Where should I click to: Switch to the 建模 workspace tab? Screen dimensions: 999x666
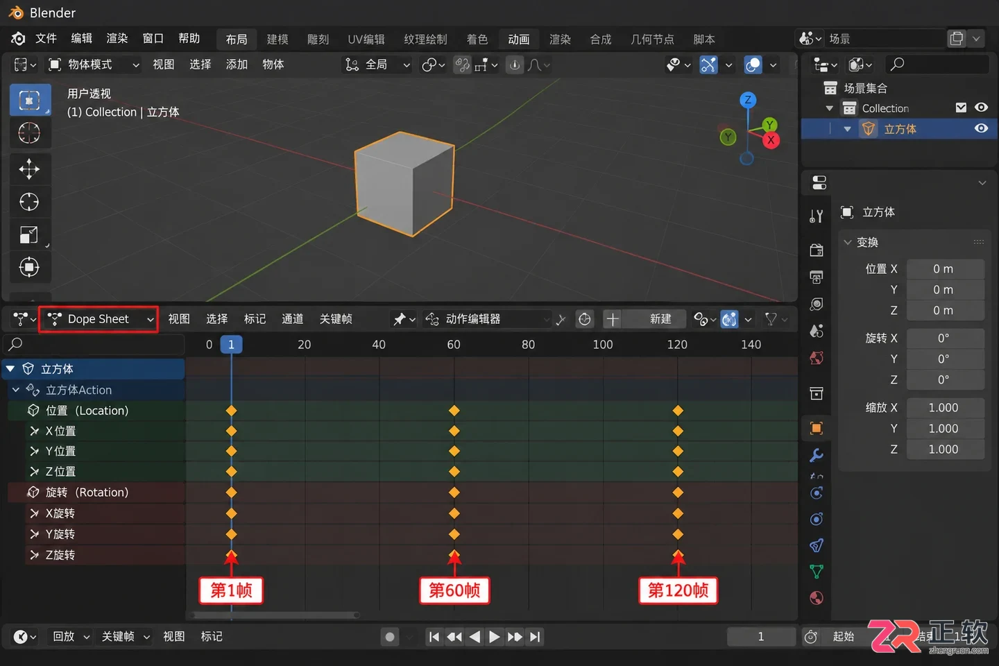[277, 40]
